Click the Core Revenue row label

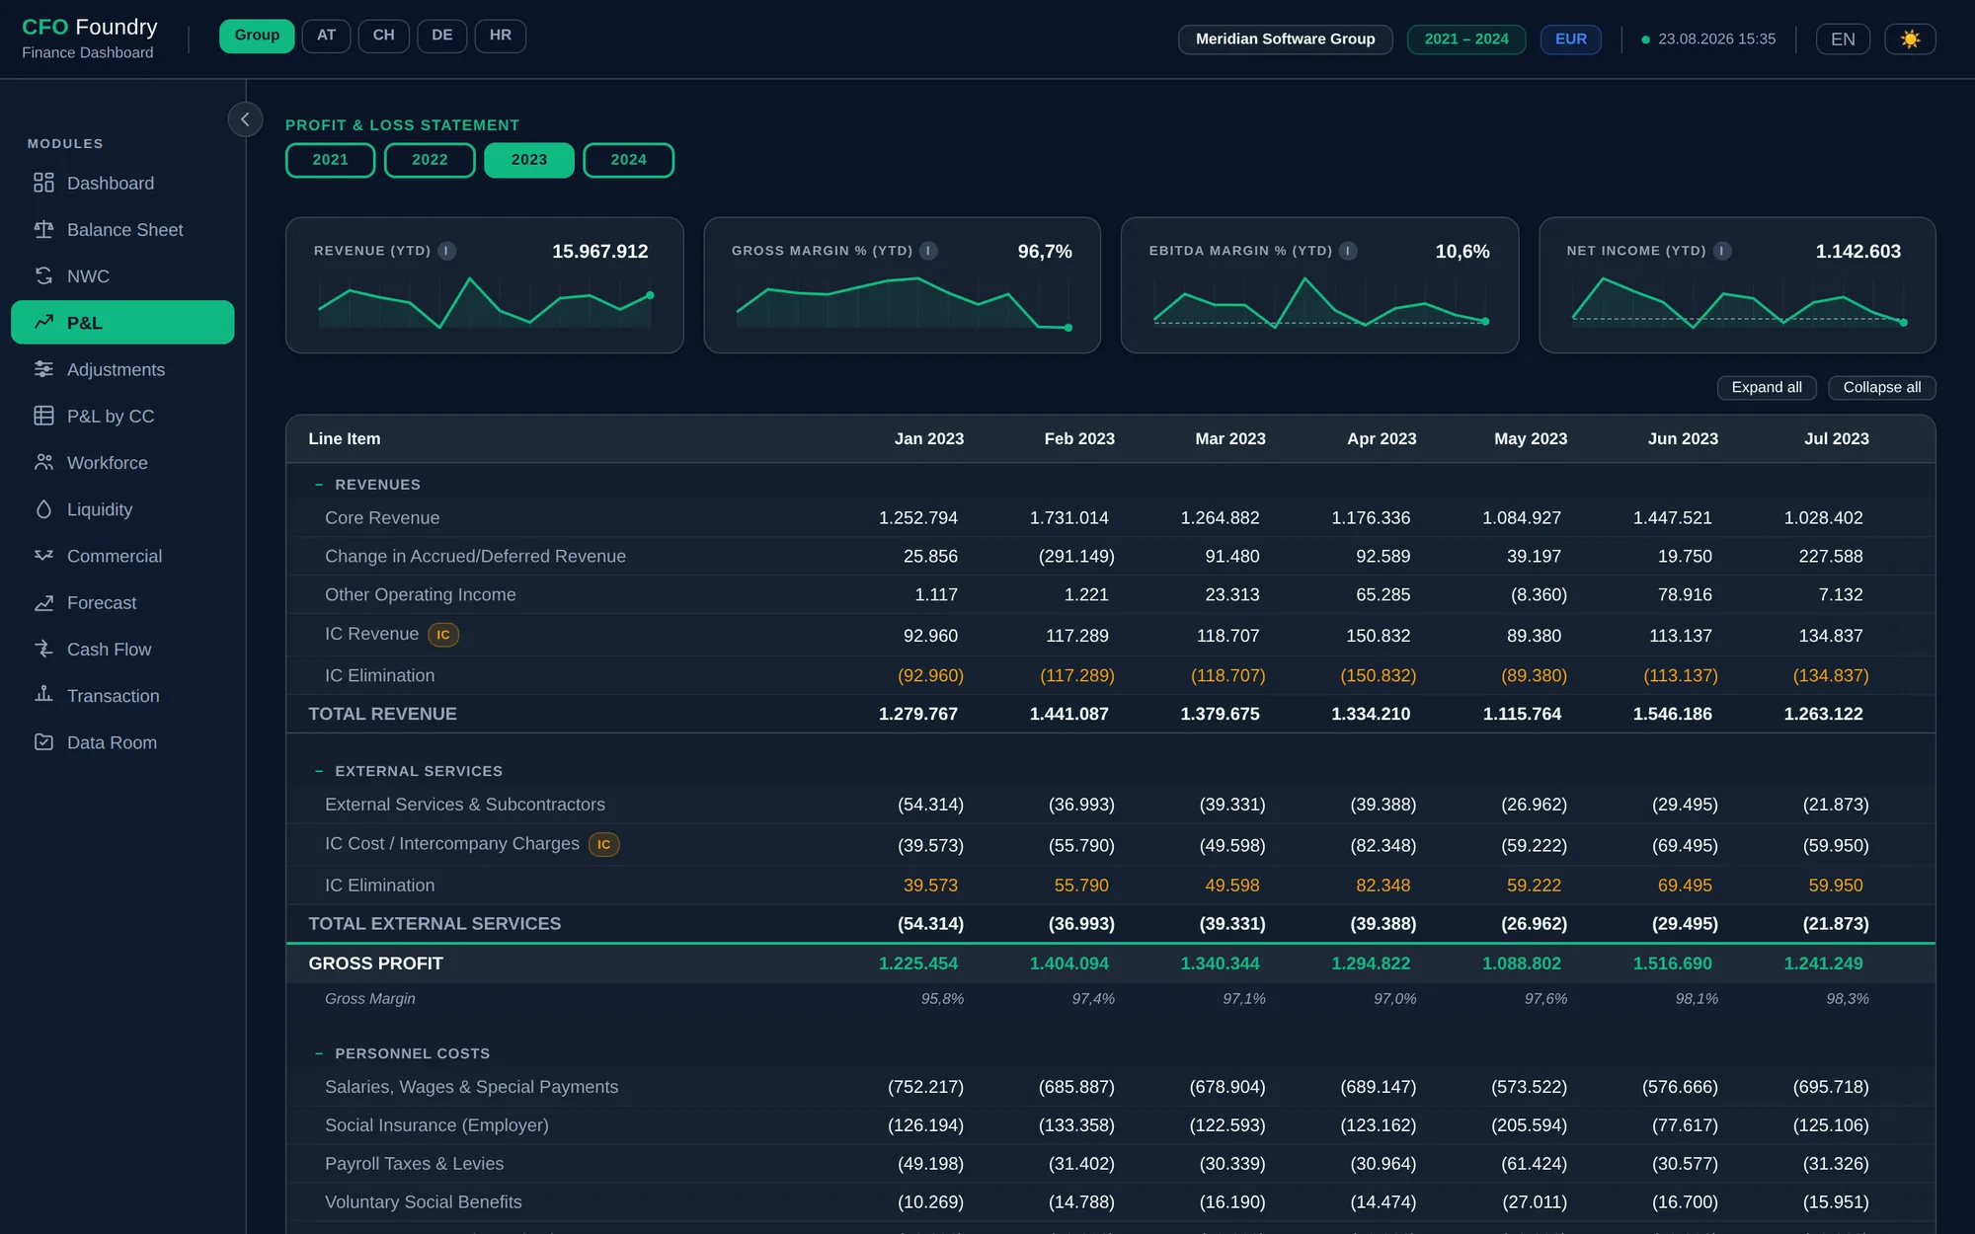pos(382,517)
